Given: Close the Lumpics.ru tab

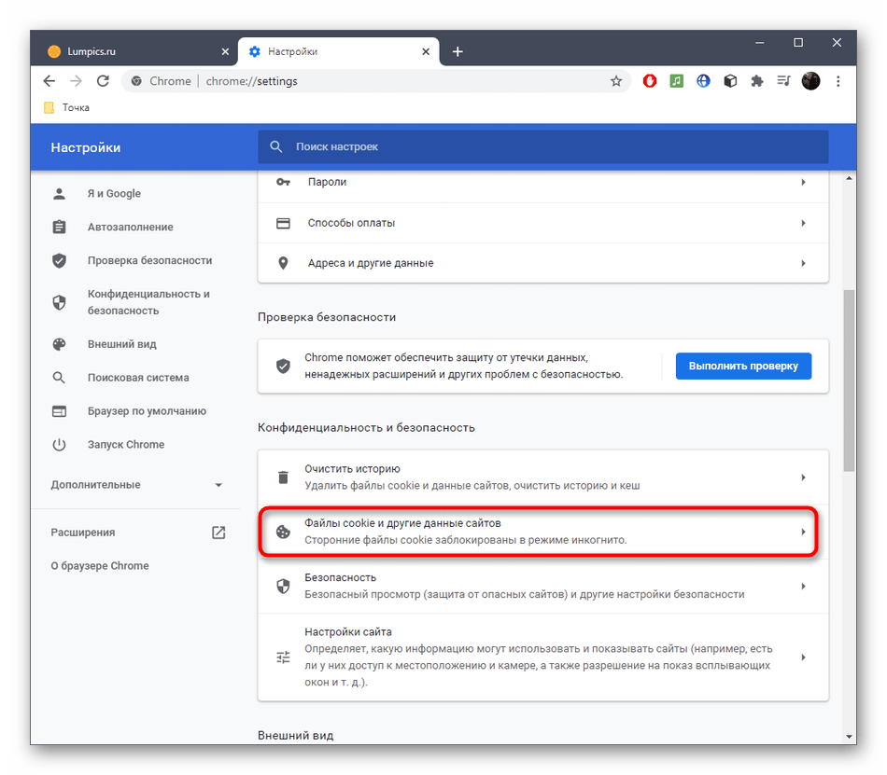Looking at the screenshot, I should click(x=225, y=51).
